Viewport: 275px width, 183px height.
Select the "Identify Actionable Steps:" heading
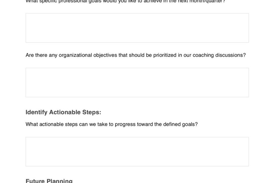[63, 112]
